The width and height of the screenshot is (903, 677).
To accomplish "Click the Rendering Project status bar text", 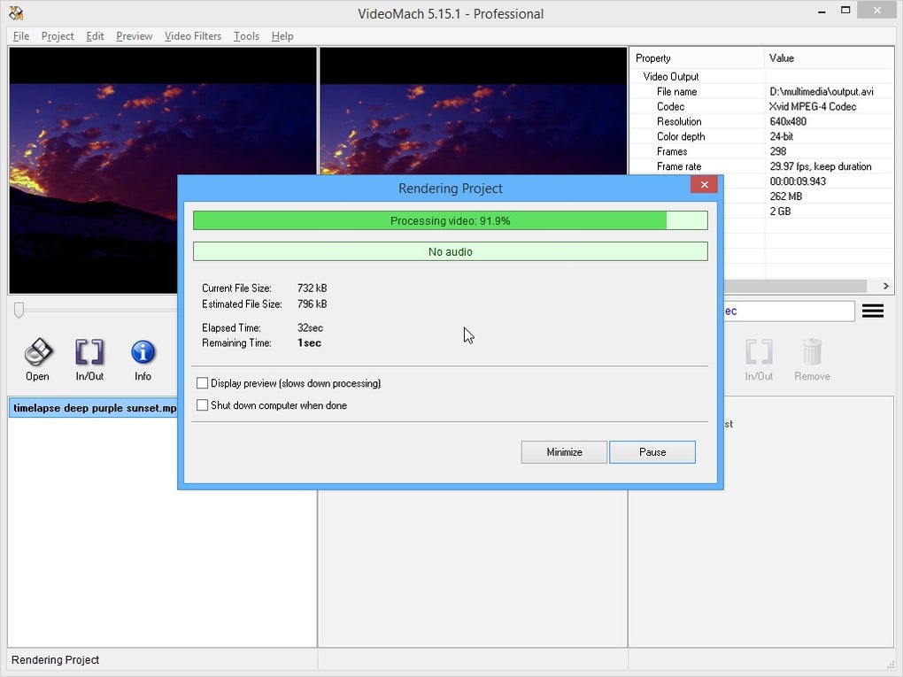I will 55,659.
